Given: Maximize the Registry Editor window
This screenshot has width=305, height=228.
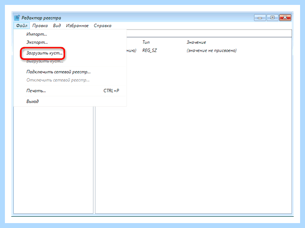Looking at the screenshot, I should coord(273,18).
